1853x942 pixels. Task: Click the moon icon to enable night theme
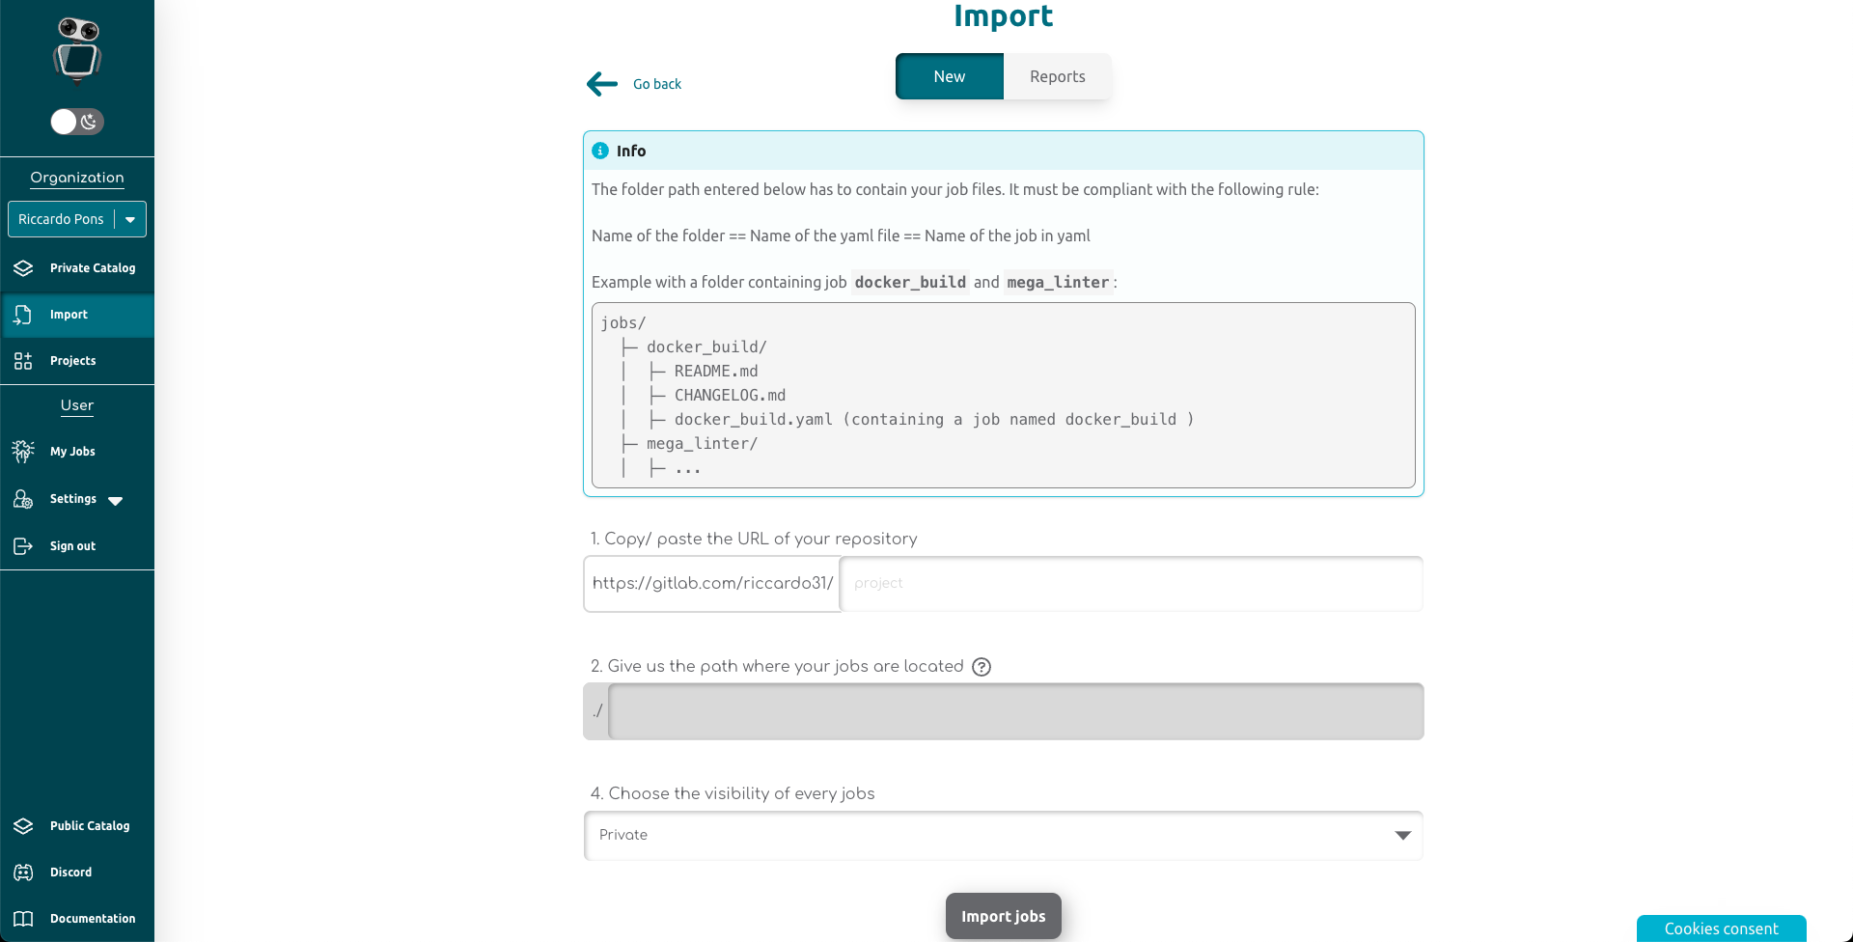pos(89,122)
